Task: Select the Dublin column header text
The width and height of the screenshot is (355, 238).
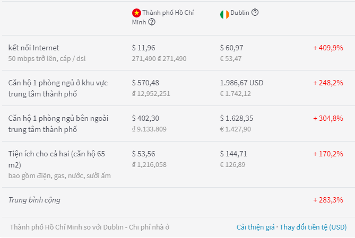Action: (240, 12)
